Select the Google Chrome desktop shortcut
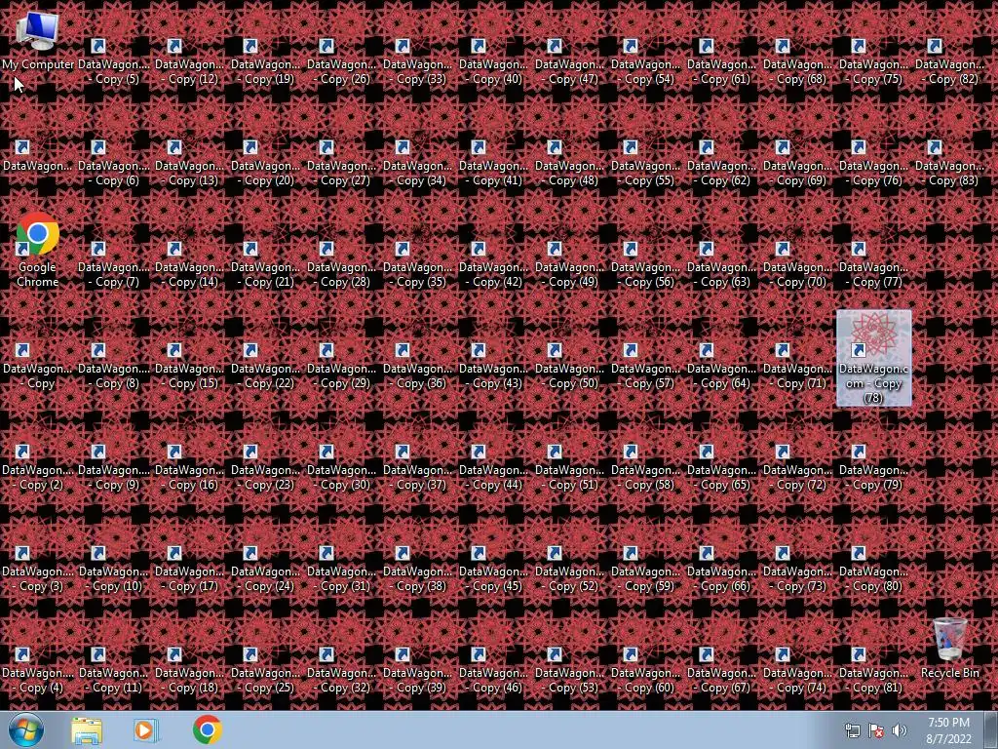 38,251
